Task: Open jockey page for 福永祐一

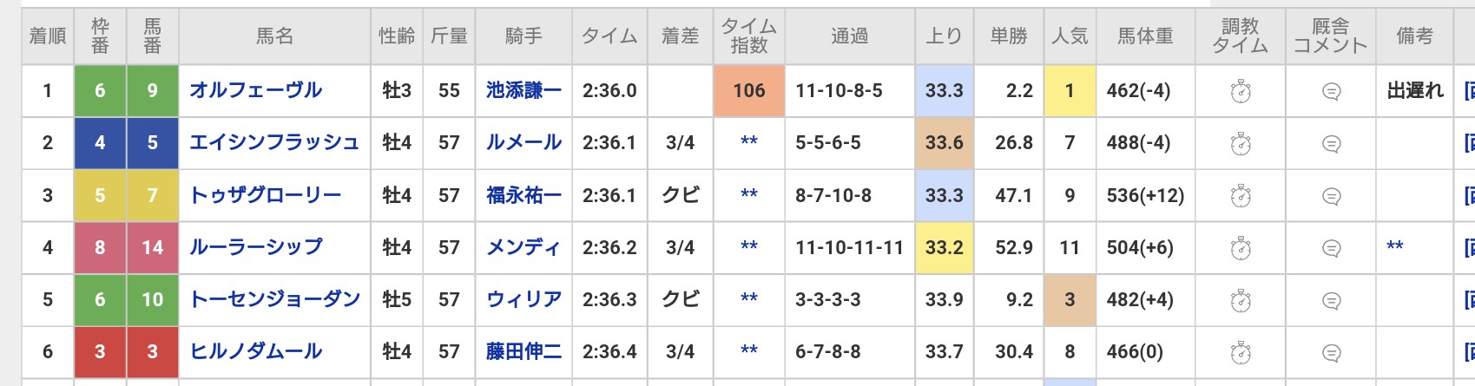Action: click(523, 195)
